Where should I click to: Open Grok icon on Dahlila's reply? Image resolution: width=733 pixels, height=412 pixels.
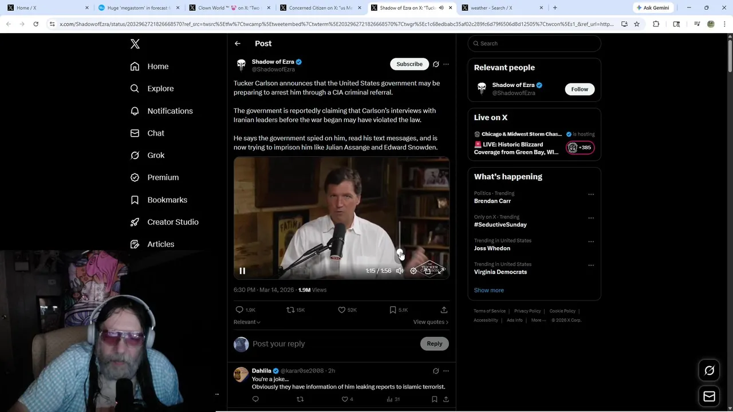[436, 371]
